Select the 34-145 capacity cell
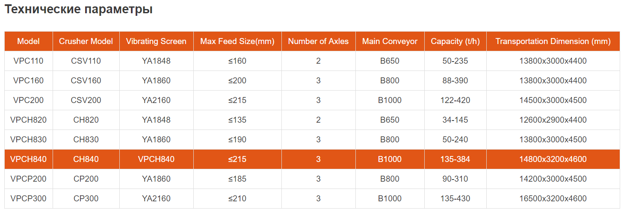Image resolution: width=624 pixels, height=212 pixels. [x=455, y=120]
